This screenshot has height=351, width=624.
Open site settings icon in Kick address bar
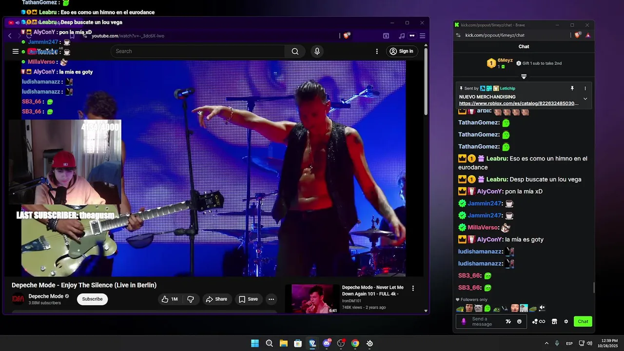tap(458, 35)
